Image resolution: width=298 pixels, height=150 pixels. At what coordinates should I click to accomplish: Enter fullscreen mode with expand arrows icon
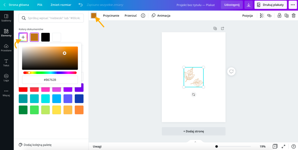coord(283,147)
